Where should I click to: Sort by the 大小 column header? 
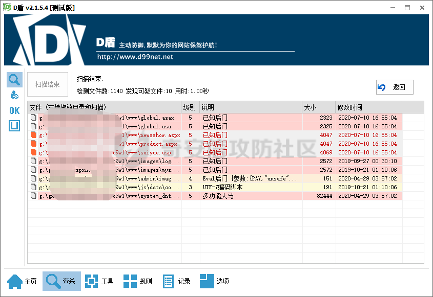[x=319, y=107]
